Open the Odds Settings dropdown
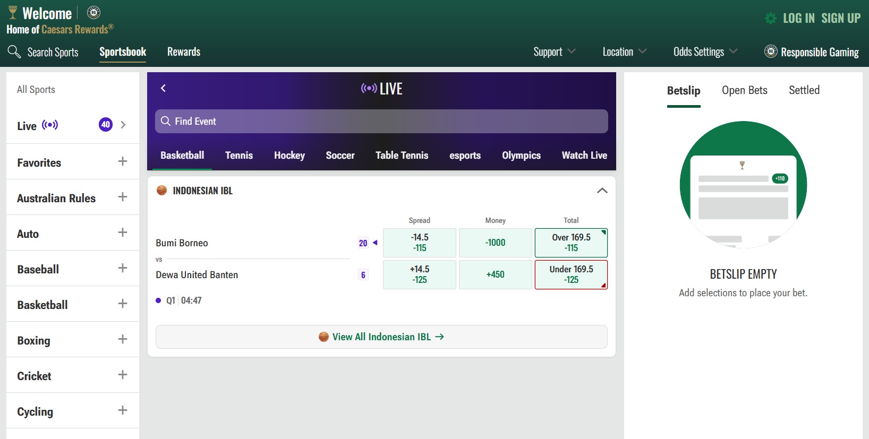The height and width of the screenshot is (439, 869). [x=705, y=51]
